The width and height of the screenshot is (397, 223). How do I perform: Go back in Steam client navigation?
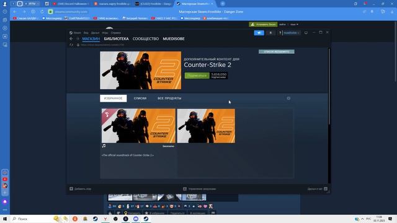point(71,38)
